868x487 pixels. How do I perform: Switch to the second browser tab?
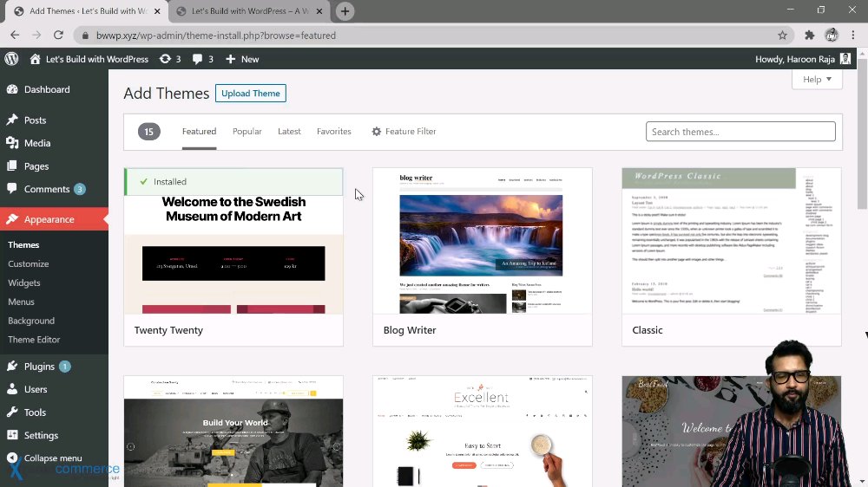click(248, 11)
